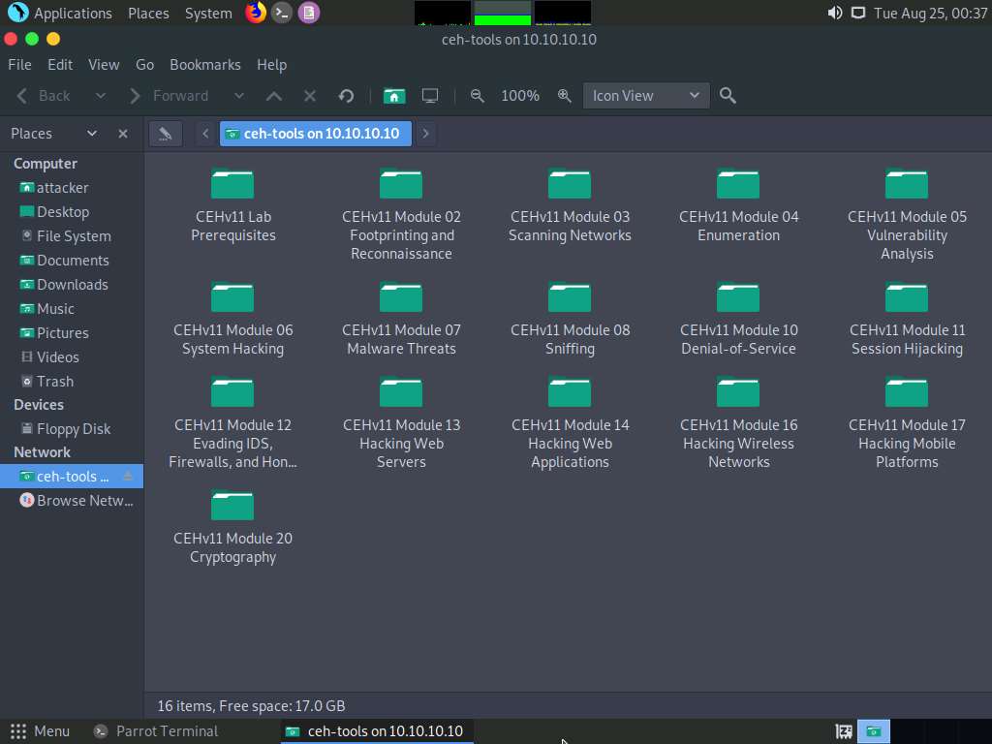The width and height of the screenshot is (992, 744).
Task: Open the File menu
Action: (19, 65)
